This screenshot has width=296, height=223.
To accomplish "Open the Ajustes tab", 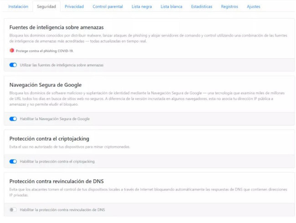I will click(x=254, y=7).
